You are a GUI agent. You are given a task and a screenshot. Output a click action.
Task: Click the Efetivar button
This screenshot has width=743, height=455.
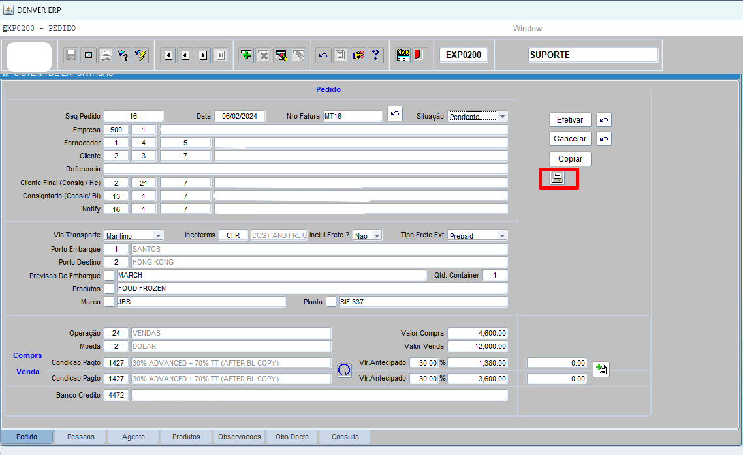coord(570,120)
